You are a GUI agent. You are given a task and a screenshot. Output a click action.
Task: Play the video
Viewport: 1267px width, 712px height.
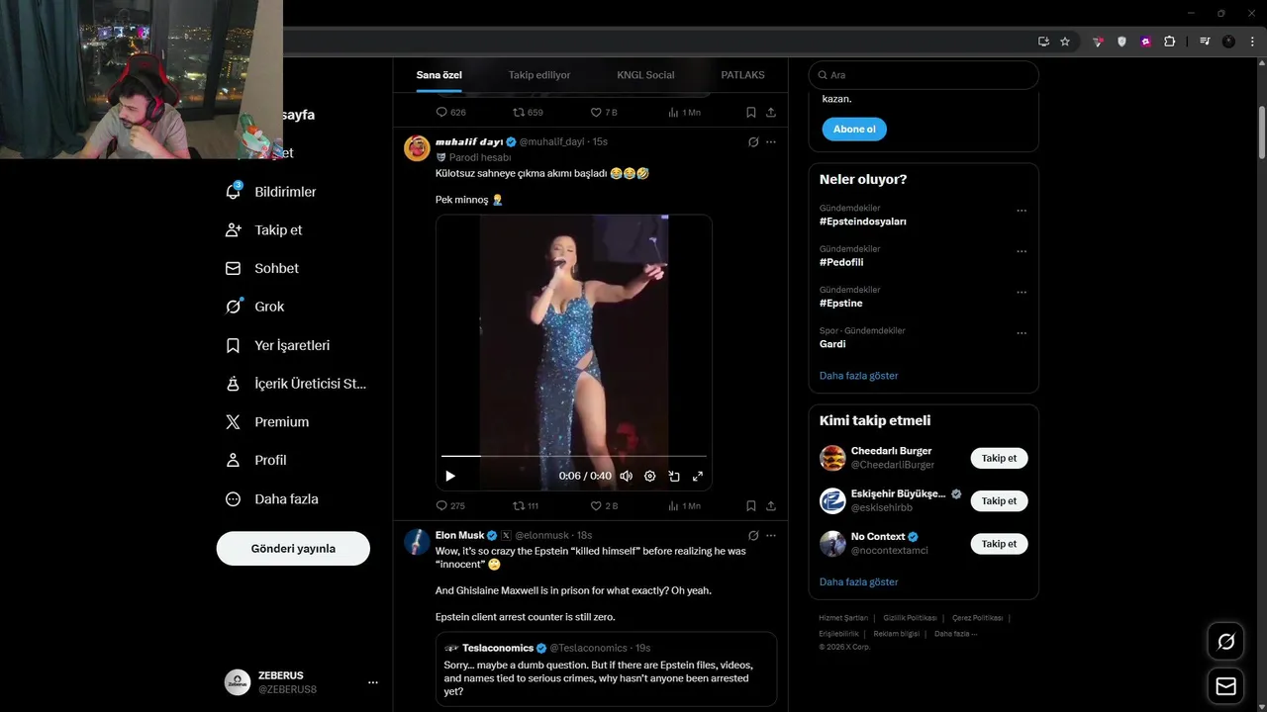point(450,476)
